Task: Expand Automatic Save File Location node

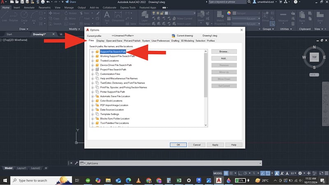Action: [x=93, y=97]
